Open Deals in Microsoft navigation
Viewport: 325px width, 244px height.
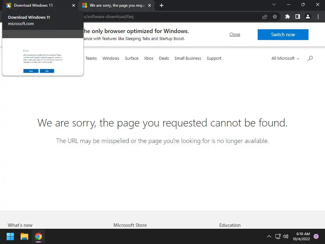click(164, 58)
